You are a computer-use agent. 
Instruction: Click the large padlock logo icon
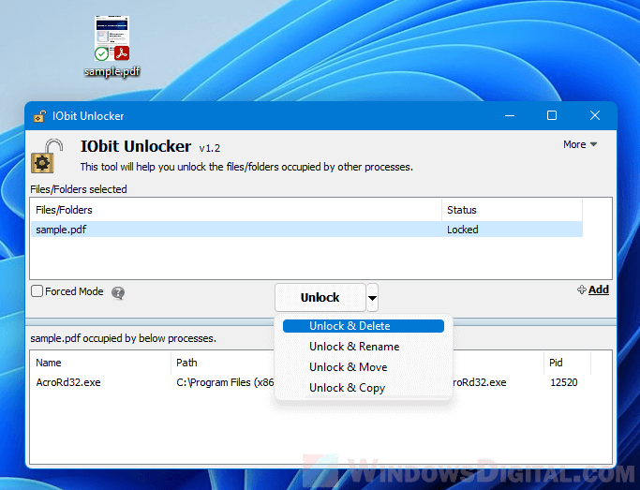(47, 156)
